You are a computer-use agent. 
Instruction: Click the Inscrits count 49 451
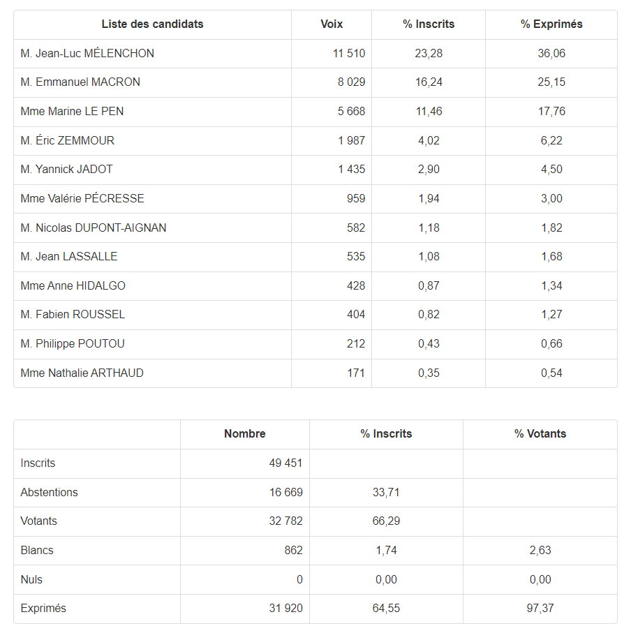tap(285, 463)
